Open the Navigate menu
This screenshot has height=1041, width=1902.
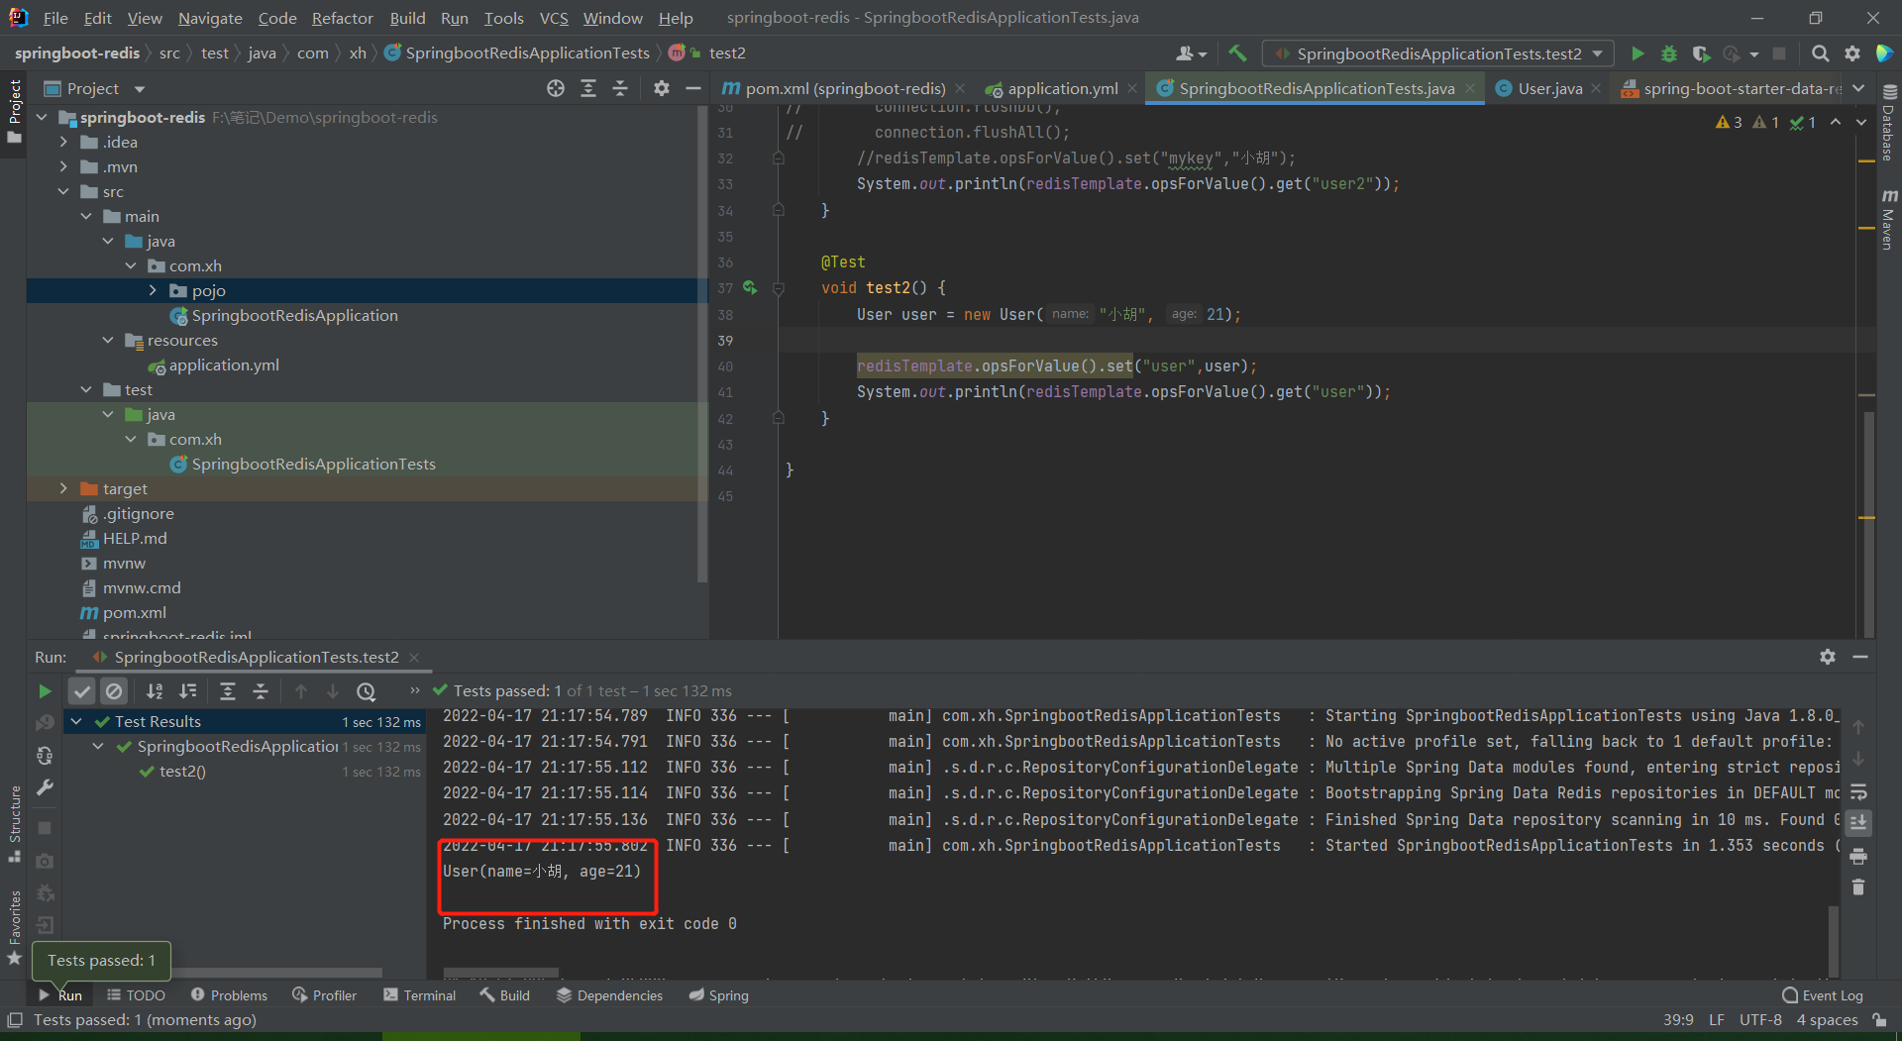pyautogui.click(x=210, y=18)
